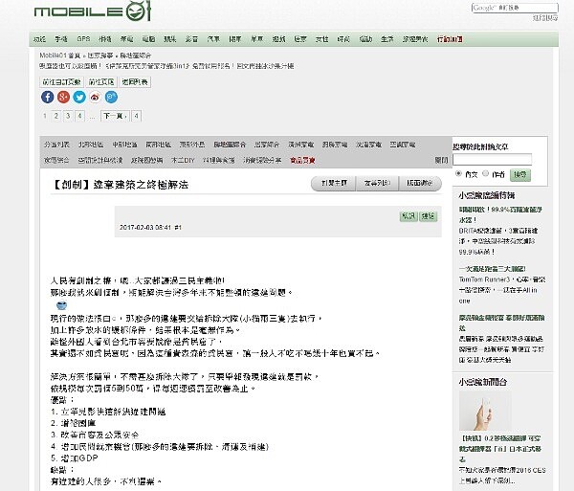Open the hand-holding-phone news thumbnail
Viewport: 574px width, 491px height.
[485, 411]
